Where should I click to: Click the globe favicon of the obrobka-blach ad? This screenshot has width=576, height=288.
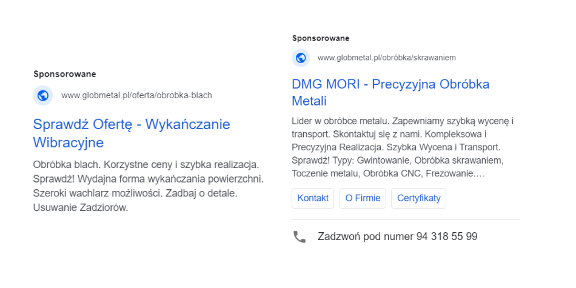[42, 95]
